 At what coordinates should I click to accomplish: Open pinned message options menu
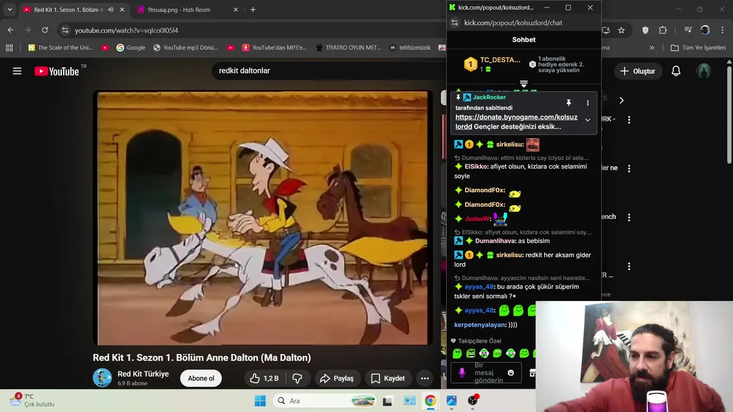tap(588, 103)
